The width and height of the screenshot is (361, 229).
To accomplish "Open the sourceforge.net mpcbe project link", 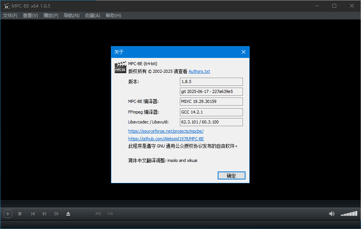I will (166, 131).
